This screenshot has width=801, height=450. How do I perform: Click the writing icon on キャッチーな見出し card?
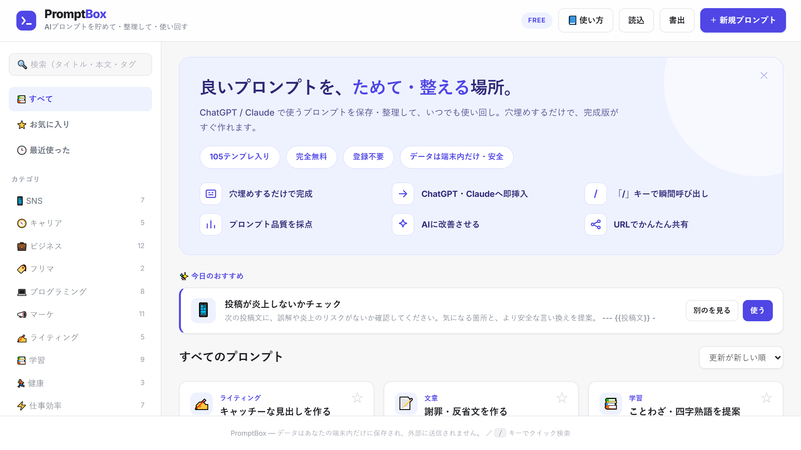click(202, 404)
